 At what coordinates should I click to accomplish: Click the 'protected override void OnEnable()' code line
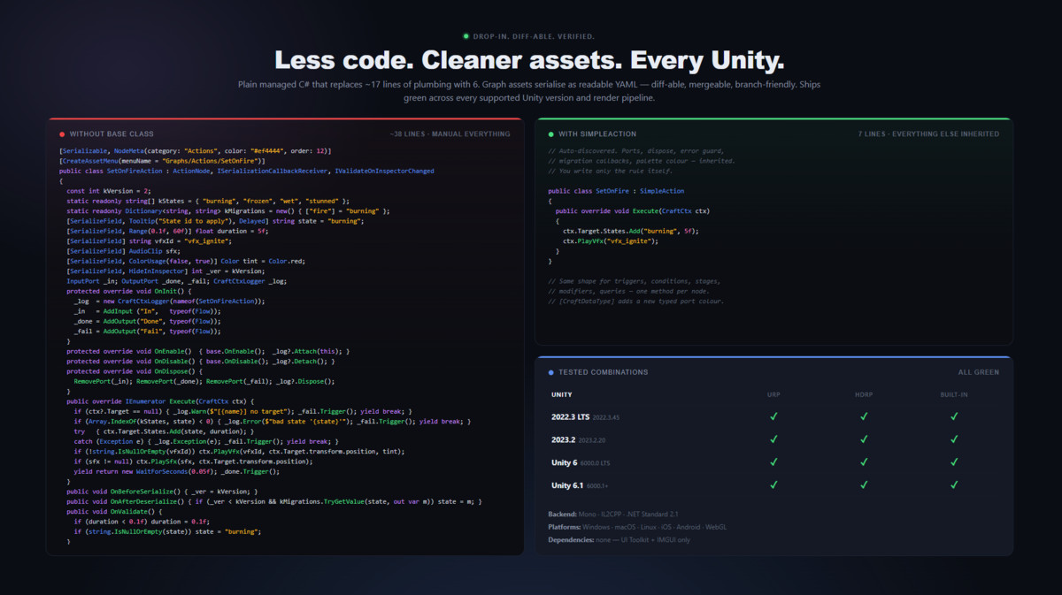pos(208,351)
